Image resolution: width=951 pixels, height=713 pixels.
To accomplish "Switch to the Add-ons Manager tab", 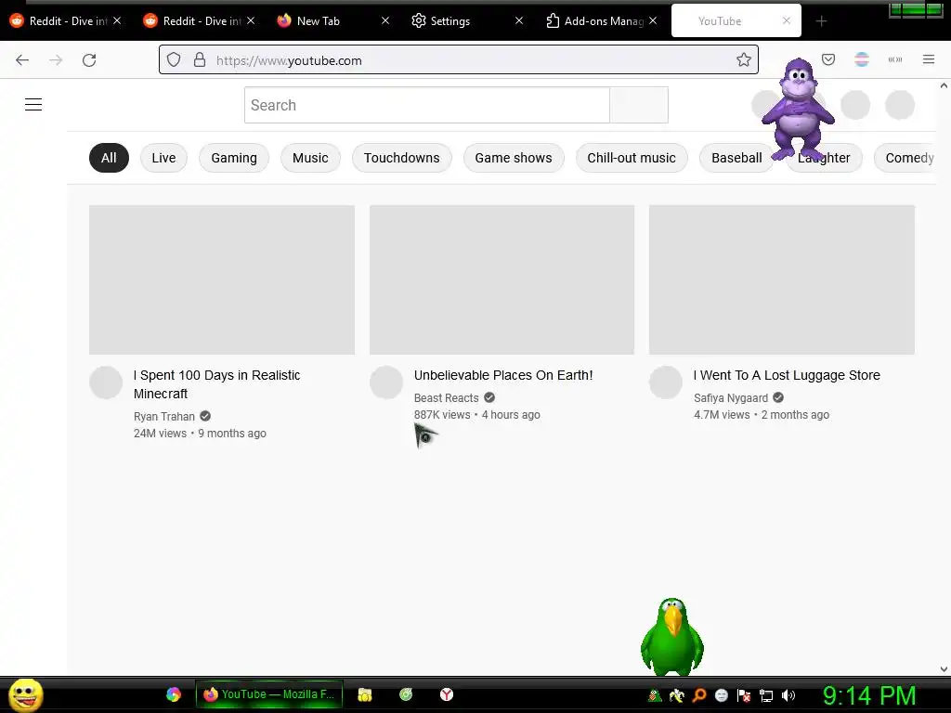I will 601,21.
